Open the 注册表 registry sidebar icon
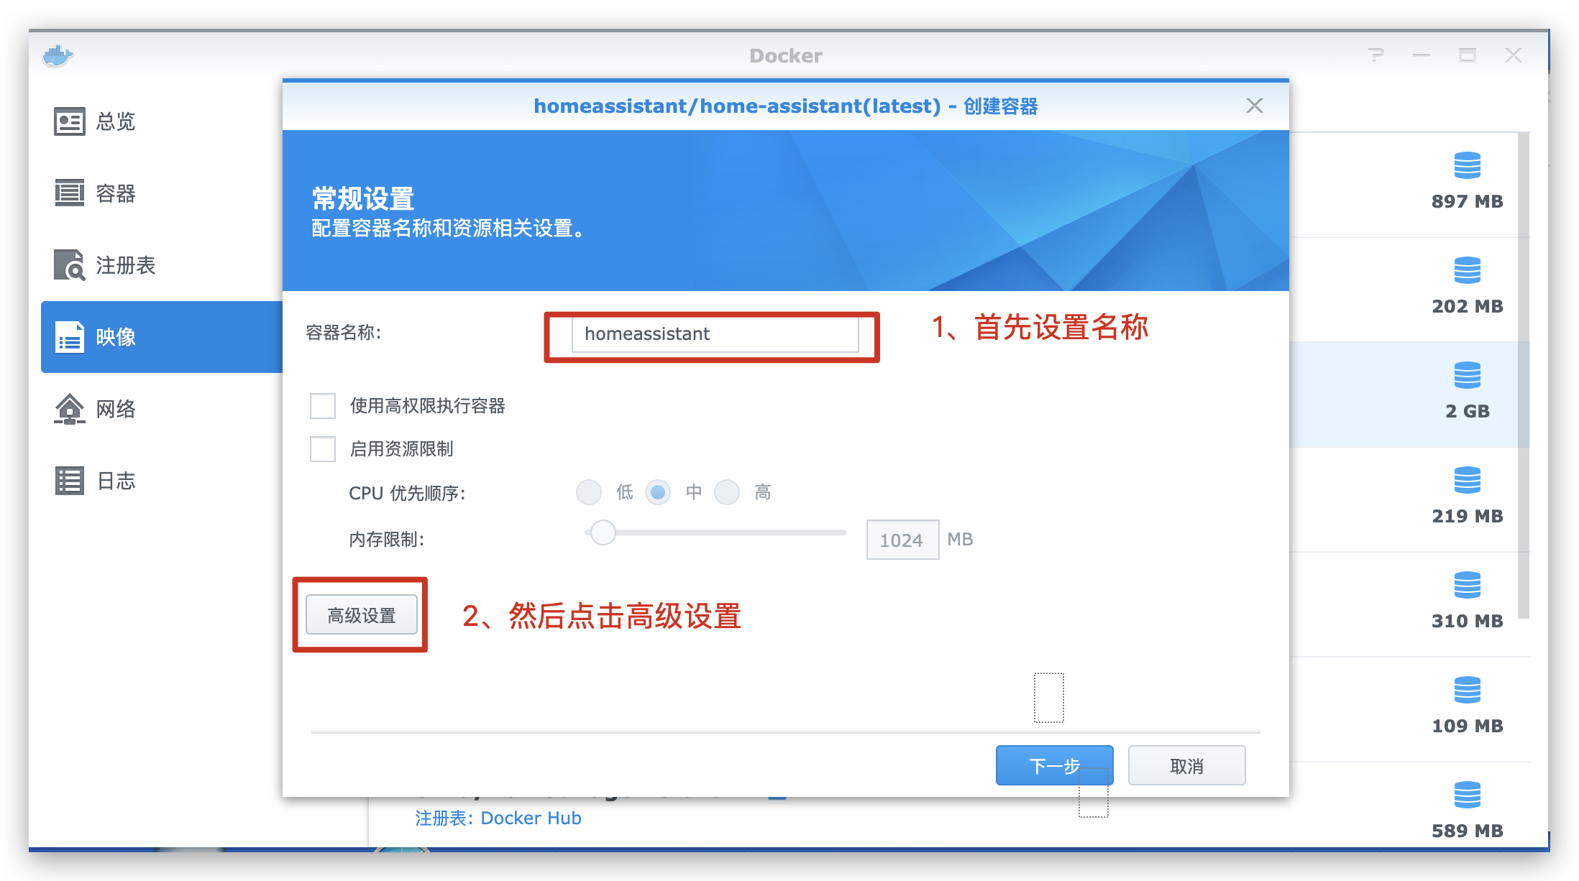 coord(70,265)
